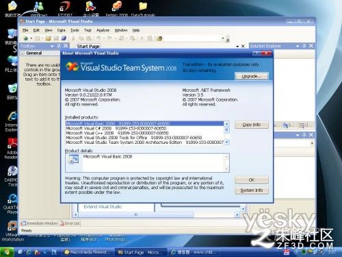Select the Adobe Reader desktop icon
This screenshot has height=257, width=342.
[x=12, y=149]
